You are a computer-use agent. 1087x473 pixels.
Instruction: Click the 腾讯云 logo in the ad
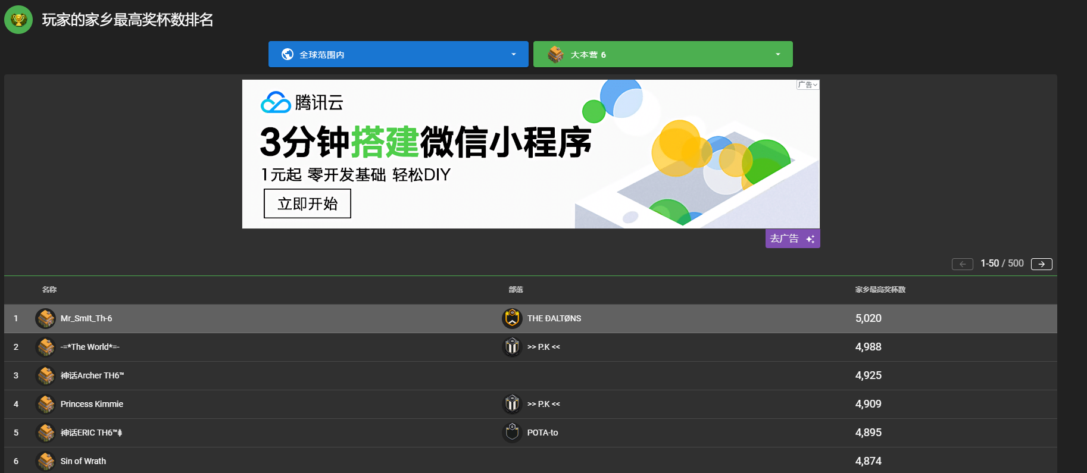pos(302,102)
